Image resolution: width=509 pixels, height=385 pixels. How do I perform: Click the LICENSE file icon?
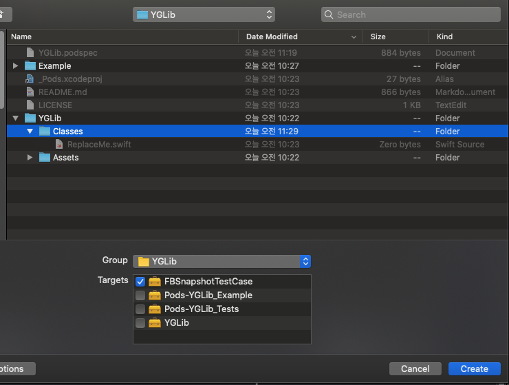(x=30, y=105)
